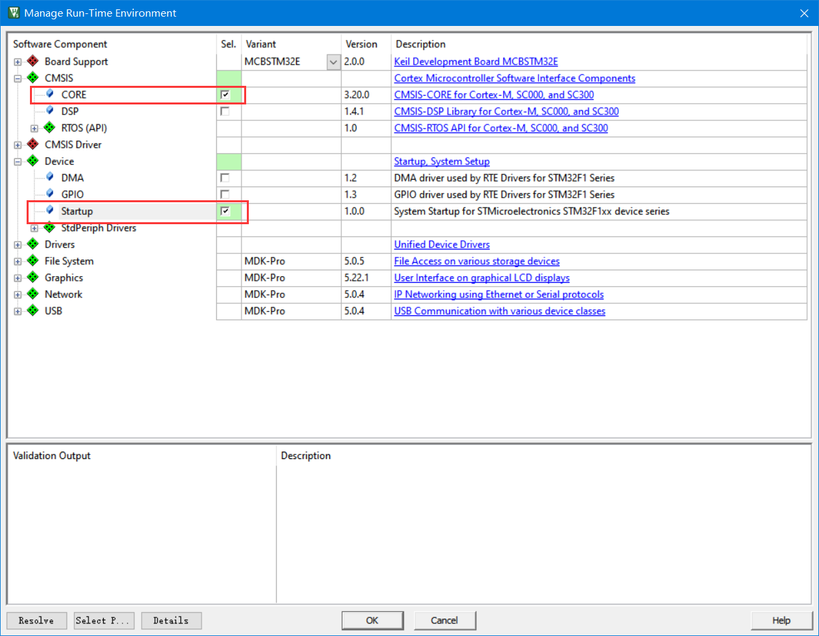Open USB Communication with various device classes link
819x636 pixels.
(500, 311)
